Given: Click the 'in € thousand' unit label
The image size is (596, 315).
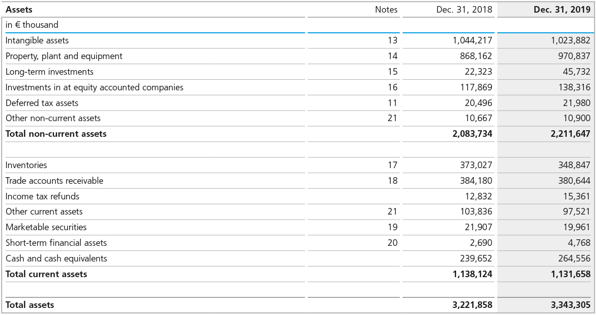Looking at the screenshot, I should click(32, 25).
